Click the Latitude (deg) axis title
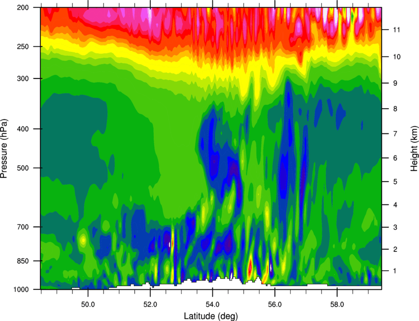This screenshot has width=419, height=321. 210,316
